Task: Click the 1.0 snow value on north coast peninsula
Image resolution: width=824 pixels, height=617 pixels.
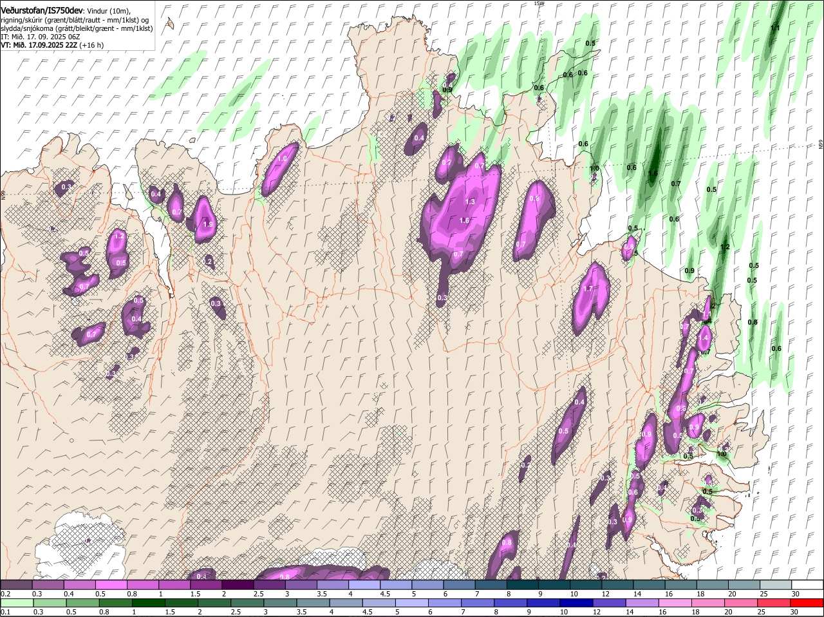Action: pos(282,158)
